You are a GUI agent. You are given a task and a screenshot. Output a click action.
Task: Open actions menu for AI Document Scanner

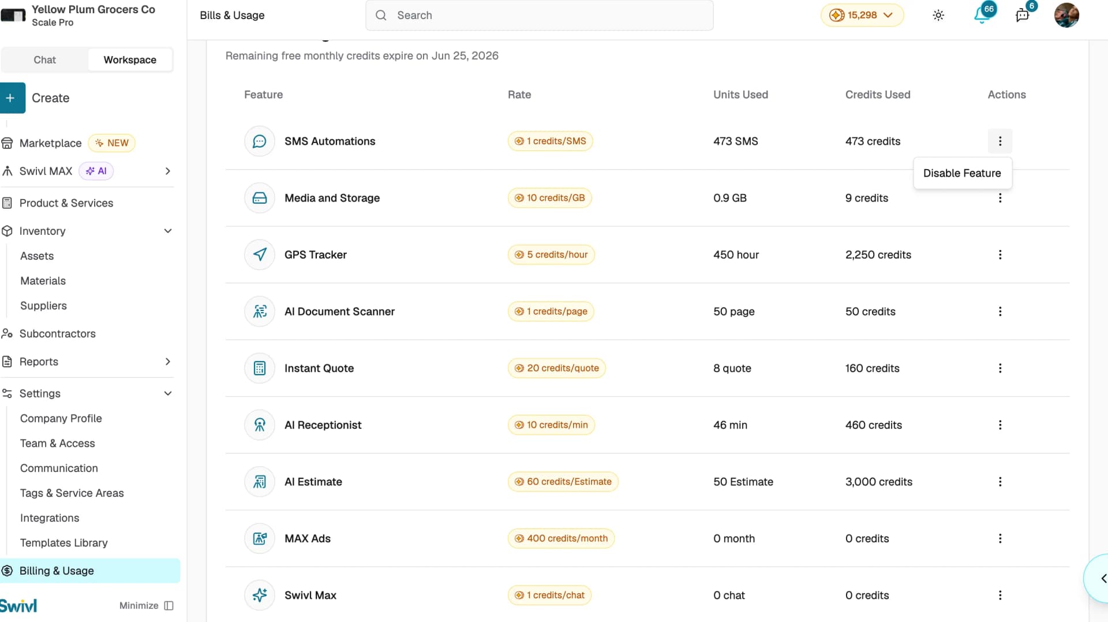point(1000,312)
